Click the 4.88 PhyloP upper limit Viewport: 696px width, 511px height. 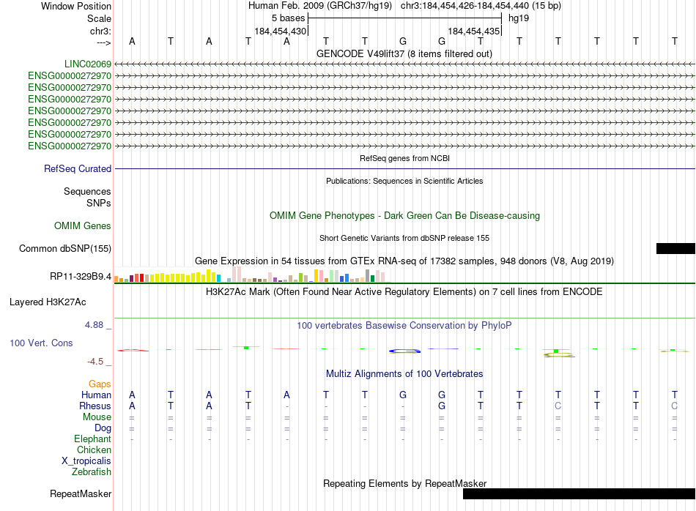pyautogui.click(x=94, y=325)
